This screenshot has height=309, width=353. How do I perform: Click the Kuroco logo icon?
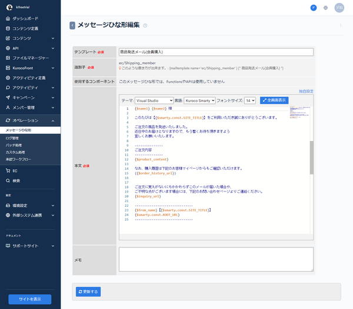[x=9, y=8]
